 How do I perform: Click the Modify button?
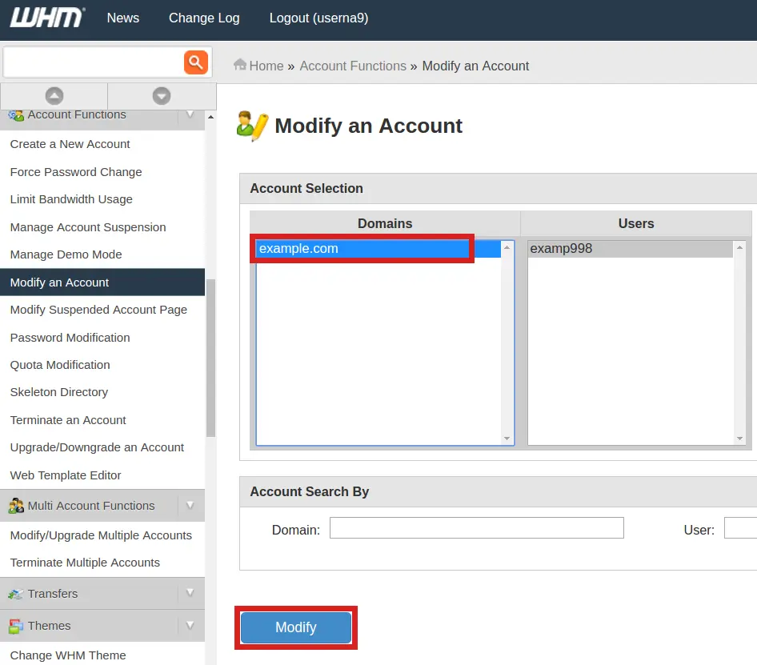pos(295,627)
